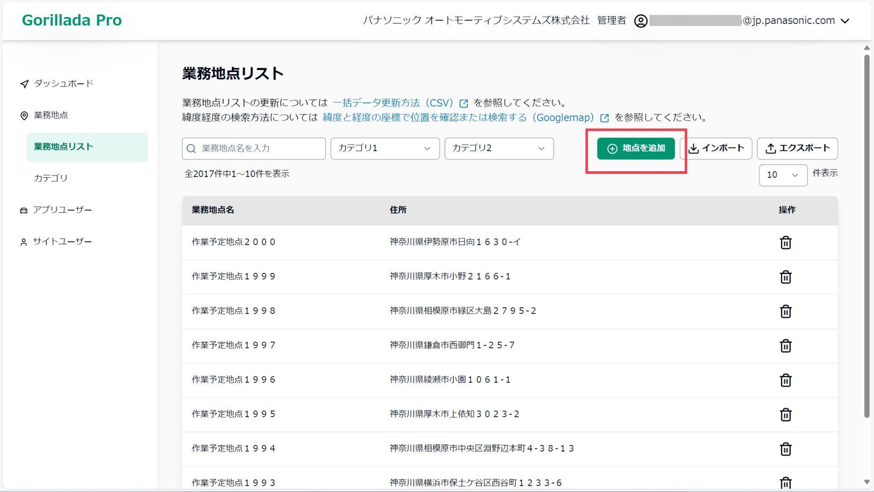Select 業務地点リスト sidebar item

coord(87,147)
